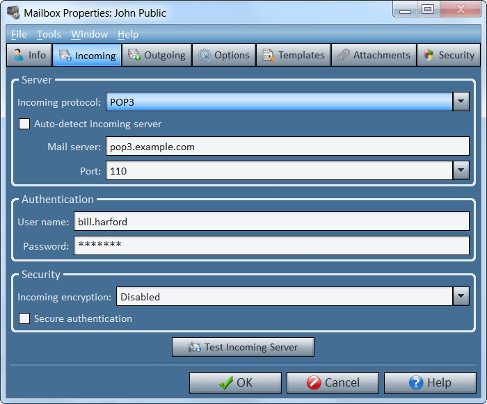Switch to the Outgoing tab
The width and height of the screenshot is (487, 404).
point(157,55)
